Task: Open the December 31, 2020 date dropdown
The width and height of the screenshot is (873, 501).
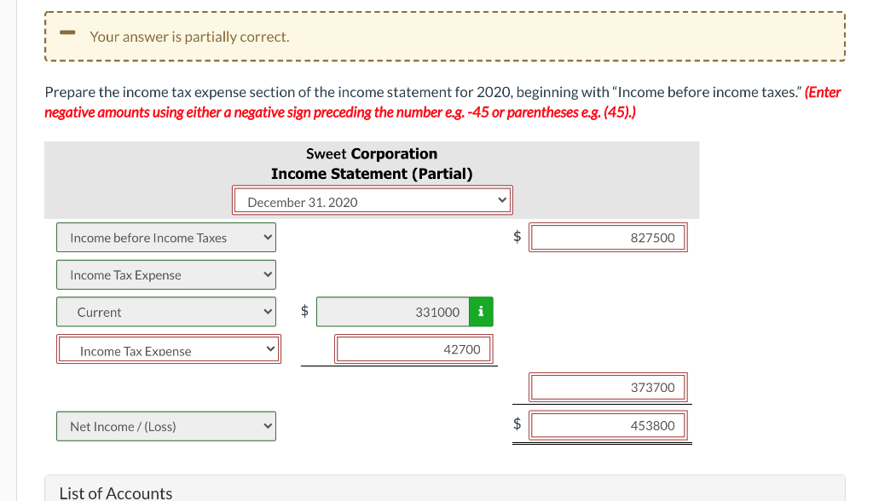Action: [x=372, y=199]
